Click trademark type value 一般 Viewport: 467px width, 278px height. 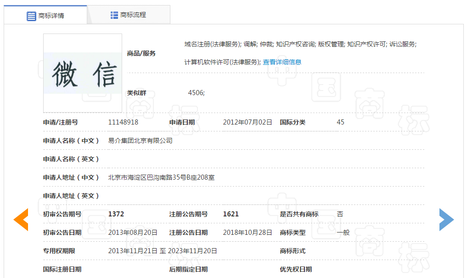click(x=343, y=233)
